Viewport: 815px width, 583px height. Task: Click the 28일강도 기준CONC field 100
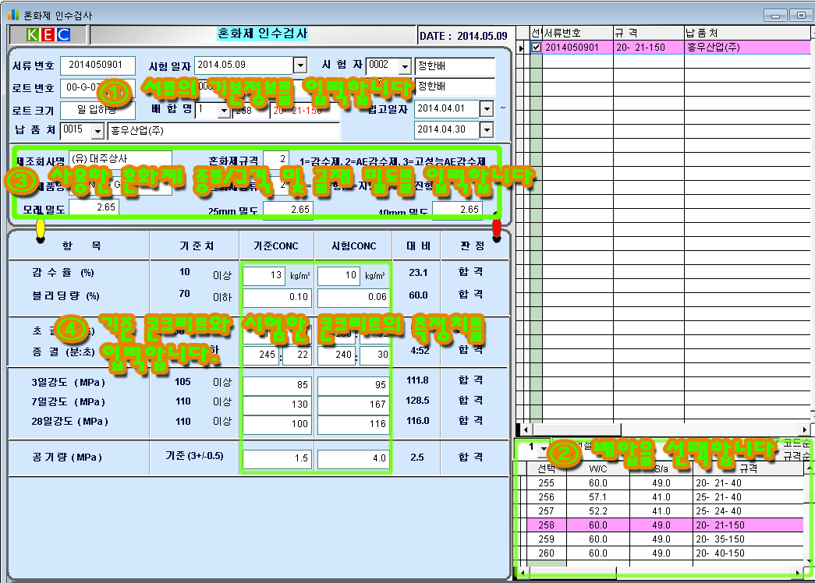[x=278, y=424]
